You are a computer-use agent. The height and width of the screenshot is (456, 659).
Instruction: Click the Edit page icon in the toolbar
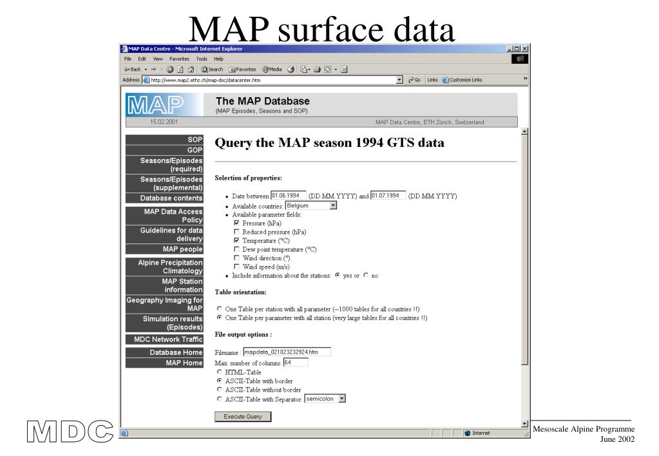[328, 70]
